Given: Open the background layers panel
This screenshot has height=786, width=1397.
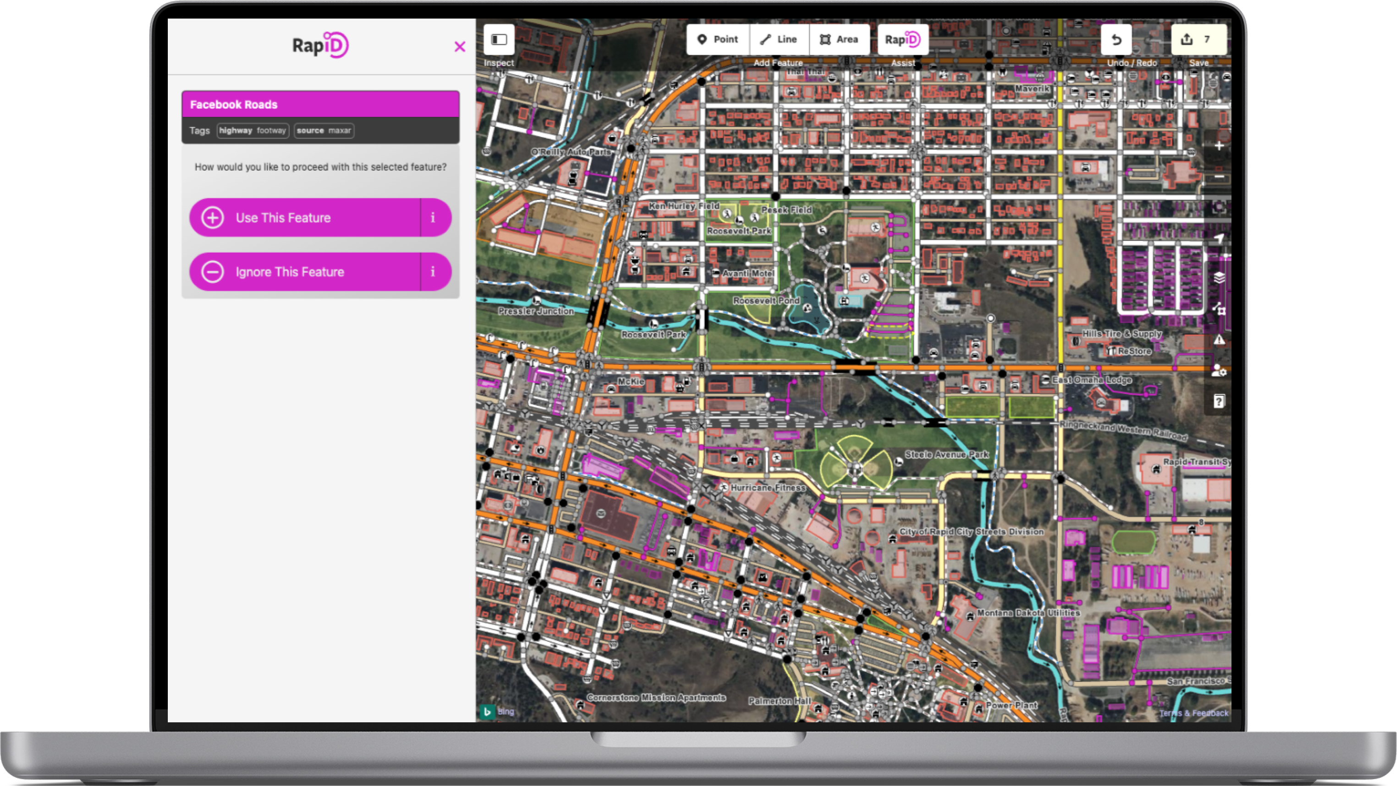Looking at the screenshot, I should pos(1219,278).
